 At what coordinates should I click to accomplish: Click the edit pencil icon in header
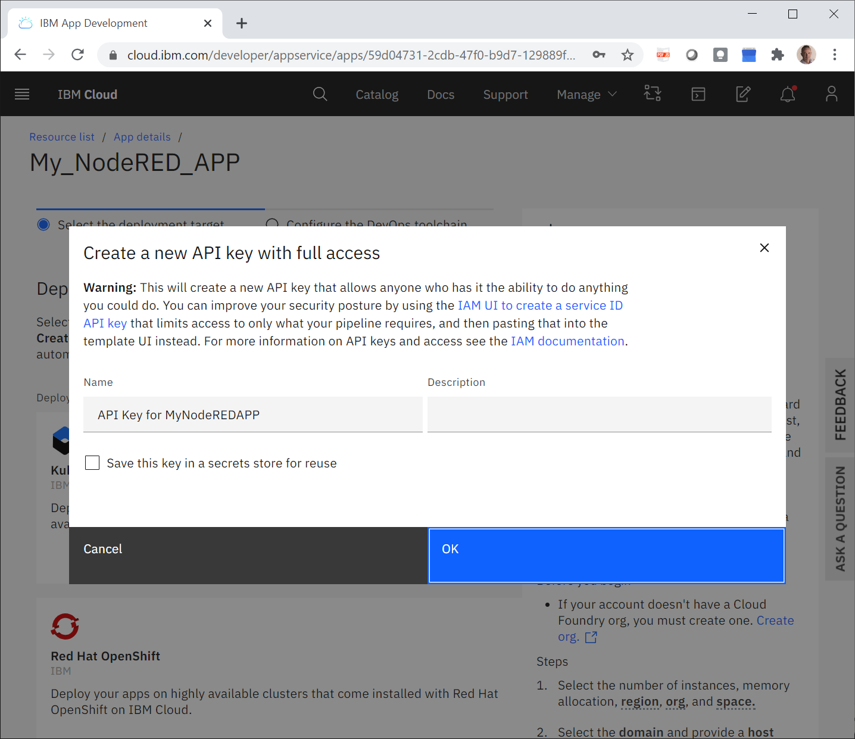click(x=743, y=94)
